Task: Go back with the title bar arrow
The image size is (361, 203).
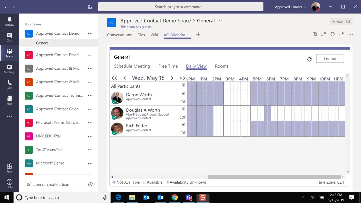Action: pyautogui.click(x=6, y=7)
